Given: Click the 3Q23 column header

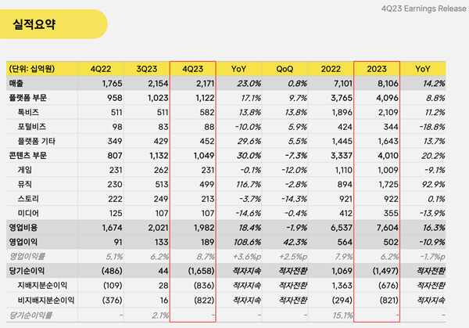Looking at the screenshot, I should pyautogui.click(x=147, y=69).
